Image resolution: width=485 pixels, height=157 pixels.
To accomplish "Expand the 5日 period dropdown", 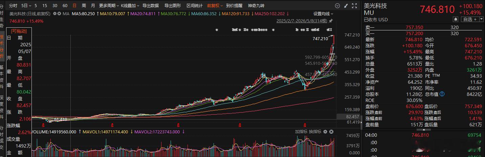I will (x=26, y=6).
